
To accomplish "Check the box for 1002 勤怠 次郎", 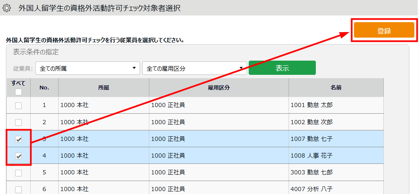I will pos(18,123).
